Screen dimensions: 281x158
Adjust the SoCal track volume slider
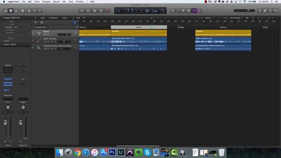pyautogui.click(x=64, y=34)
